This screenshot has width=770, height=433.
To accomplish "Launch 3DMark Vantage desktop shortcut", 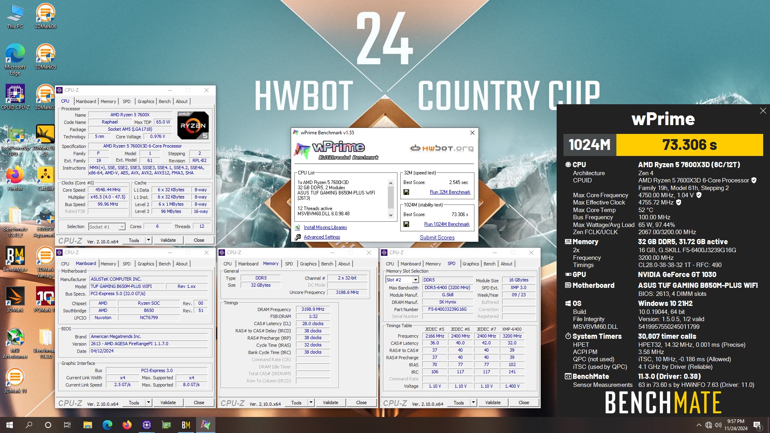I will pyautogui.click(x=45, y=262).
